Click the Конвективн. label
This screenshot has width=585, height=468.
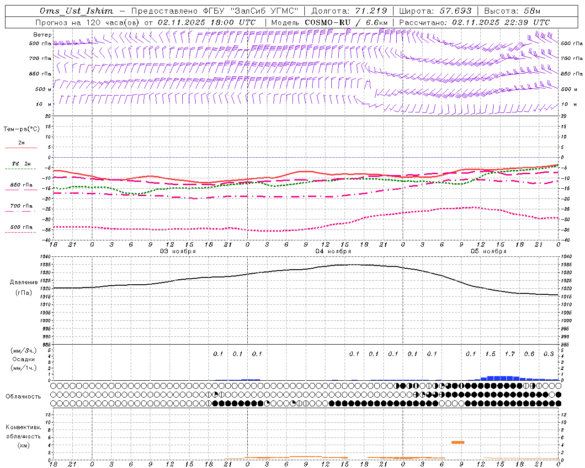pyautogui.click(x=23, y=427)
